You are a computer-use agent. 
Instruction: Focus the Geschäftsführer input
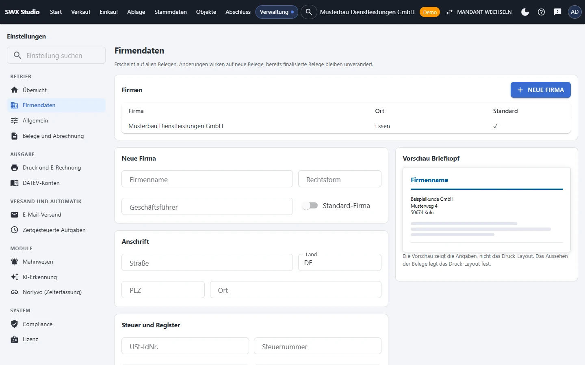(x=207, y=206)
